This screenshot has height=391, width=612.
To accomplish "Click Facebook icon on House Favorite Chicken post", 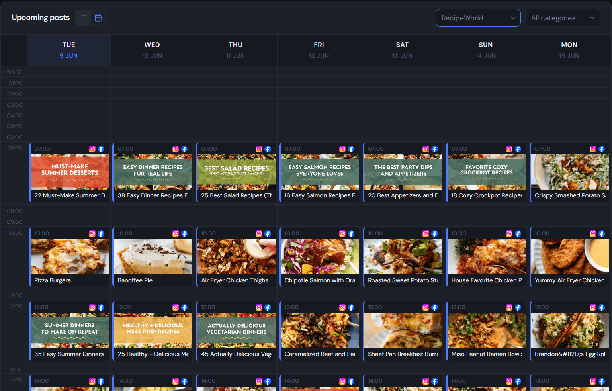I will tap(518, 234).
